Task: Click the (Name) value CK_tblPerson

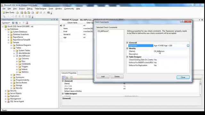Action: [159, 51]
